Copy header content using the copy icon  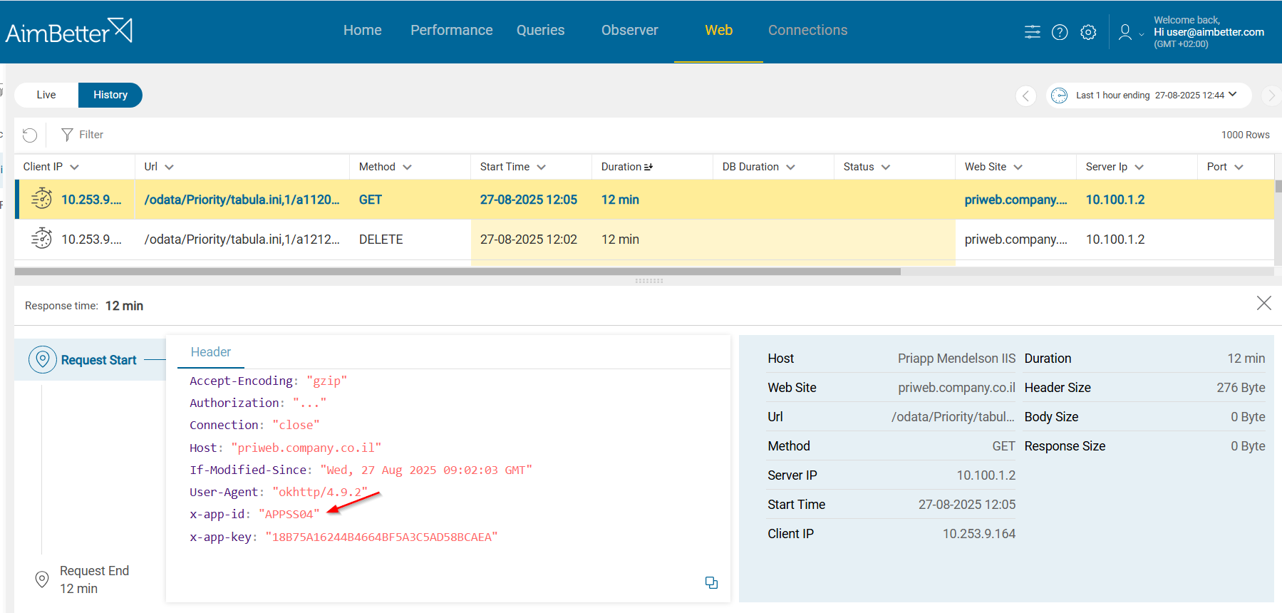pyautogui.click(x=711, y=582)
